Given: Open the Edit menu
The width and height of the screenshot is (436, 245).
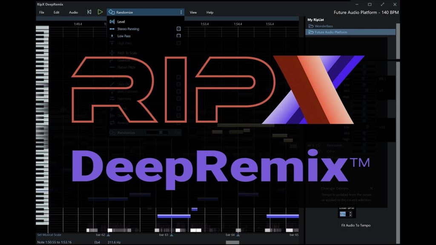Looking at the screenshot, I should (x=57, y=12).
